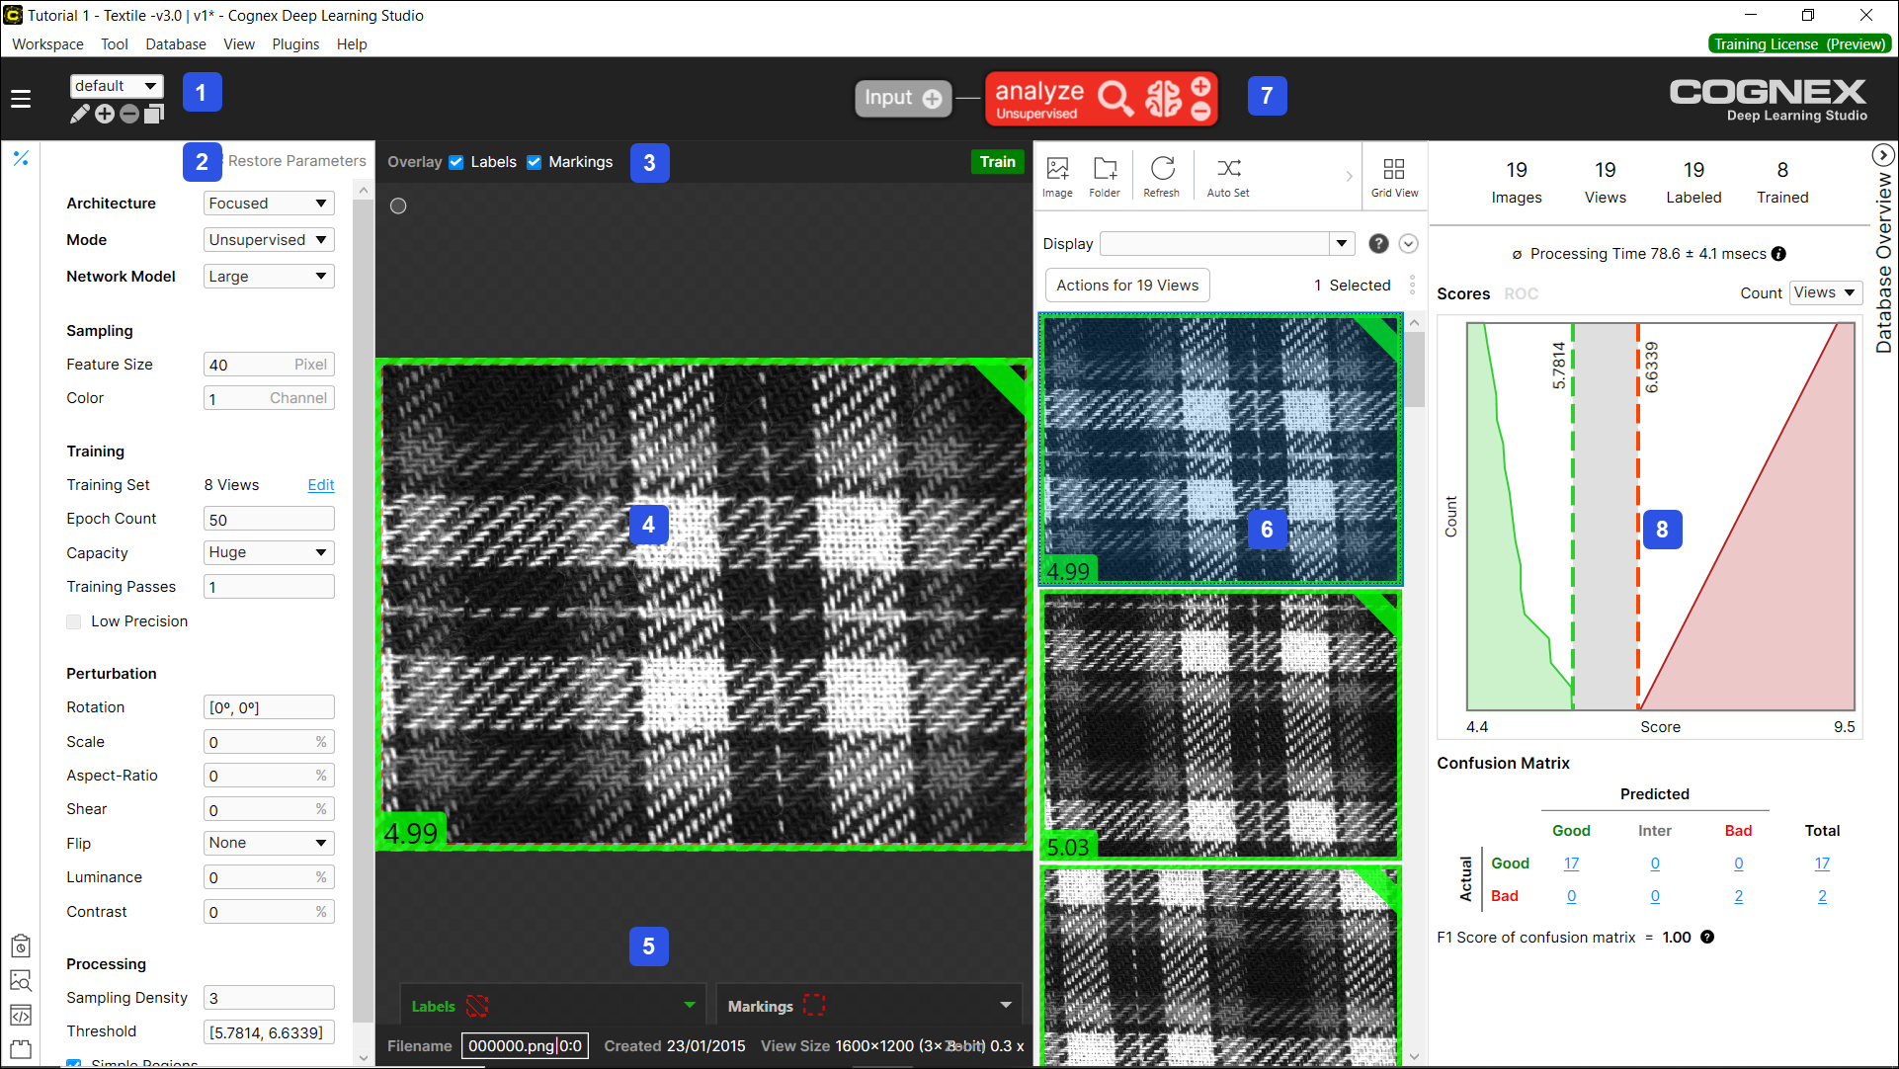Click the Refresh icon in view browser
Viewport: 1899px width, 1069px height.
pyautogui.click(x=1162, y=169)
